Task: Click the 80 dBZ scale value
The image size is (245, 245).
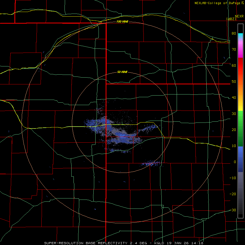Action: tap(234, 33)
